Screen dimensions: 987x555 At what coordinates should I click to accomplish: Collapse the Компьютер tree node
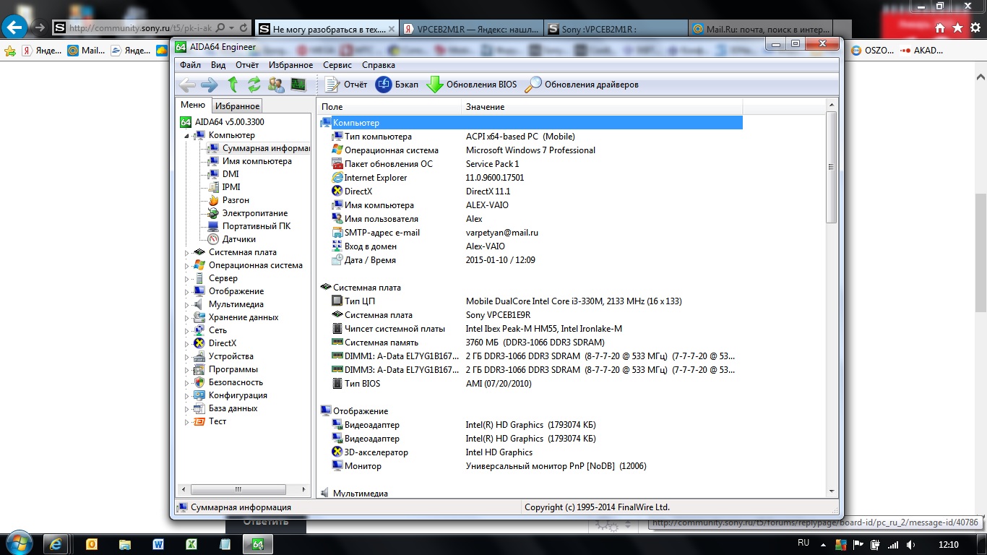click(187, 136)
